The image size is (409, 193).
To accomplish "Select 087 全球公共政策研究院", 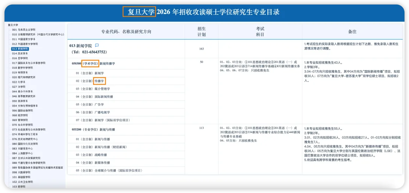I will pos(26,158).
